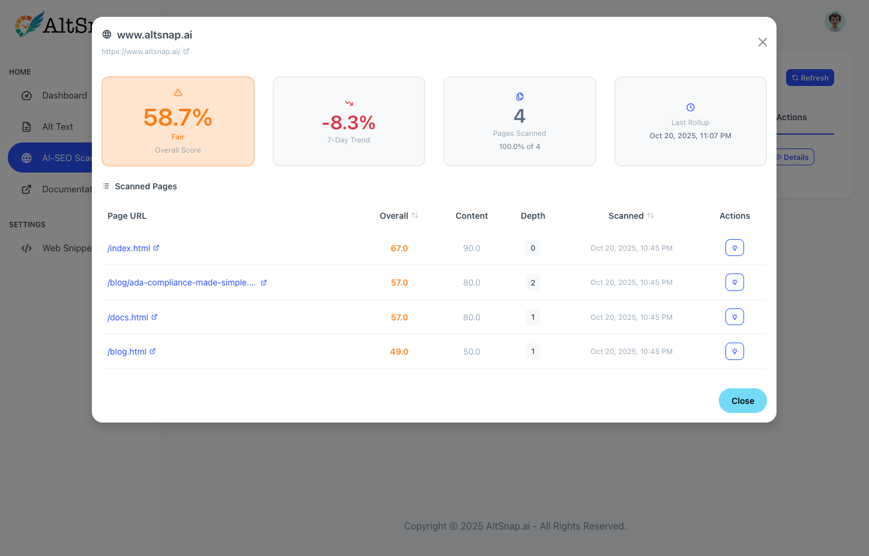The width and height of the screenshot is (869, 556).
Task: Open the /blog.html page link
Action: click(127, 352)
